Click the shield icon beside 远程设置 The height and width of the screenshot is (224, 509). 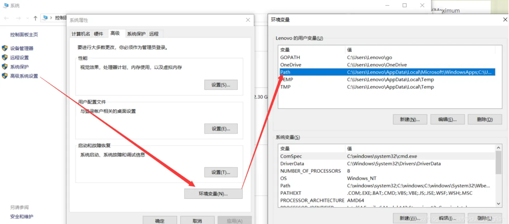coord(5,57)
